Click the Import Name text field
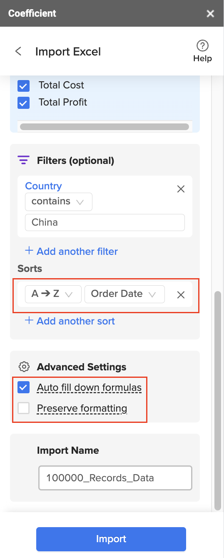This screenshot has height=558, width=224. pos(115,478)
